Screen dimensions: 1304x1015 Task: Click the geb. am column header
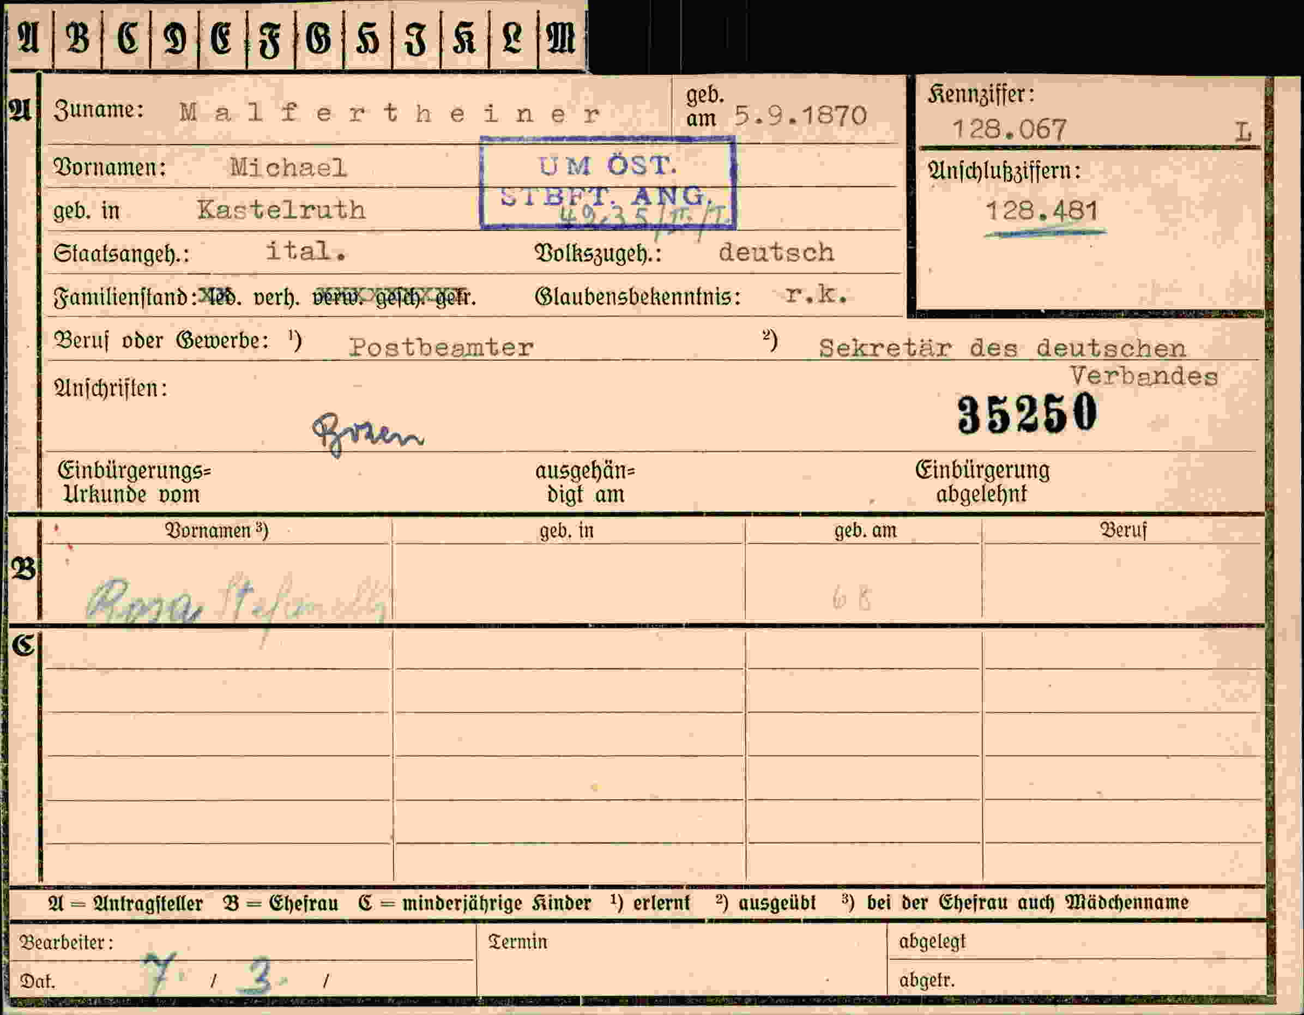[x=866, y=530]
